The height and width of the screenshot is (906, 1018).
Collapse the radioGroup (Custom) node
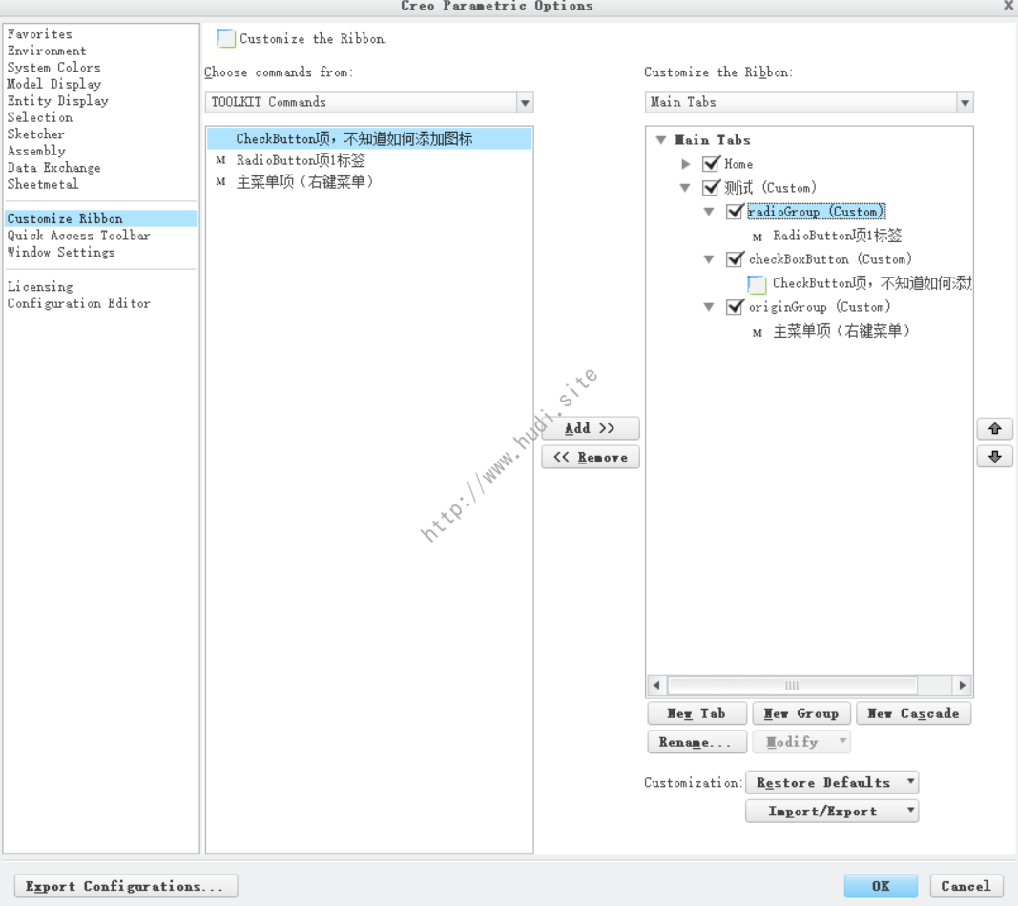[x=709, y=212]
